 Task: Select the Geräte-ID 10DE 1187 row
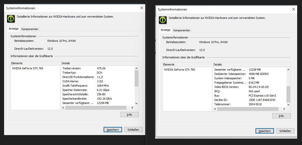(250, 100)
